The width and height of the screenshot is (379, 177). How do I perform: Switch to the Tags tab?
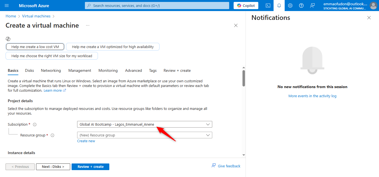[x=153, y=70]
